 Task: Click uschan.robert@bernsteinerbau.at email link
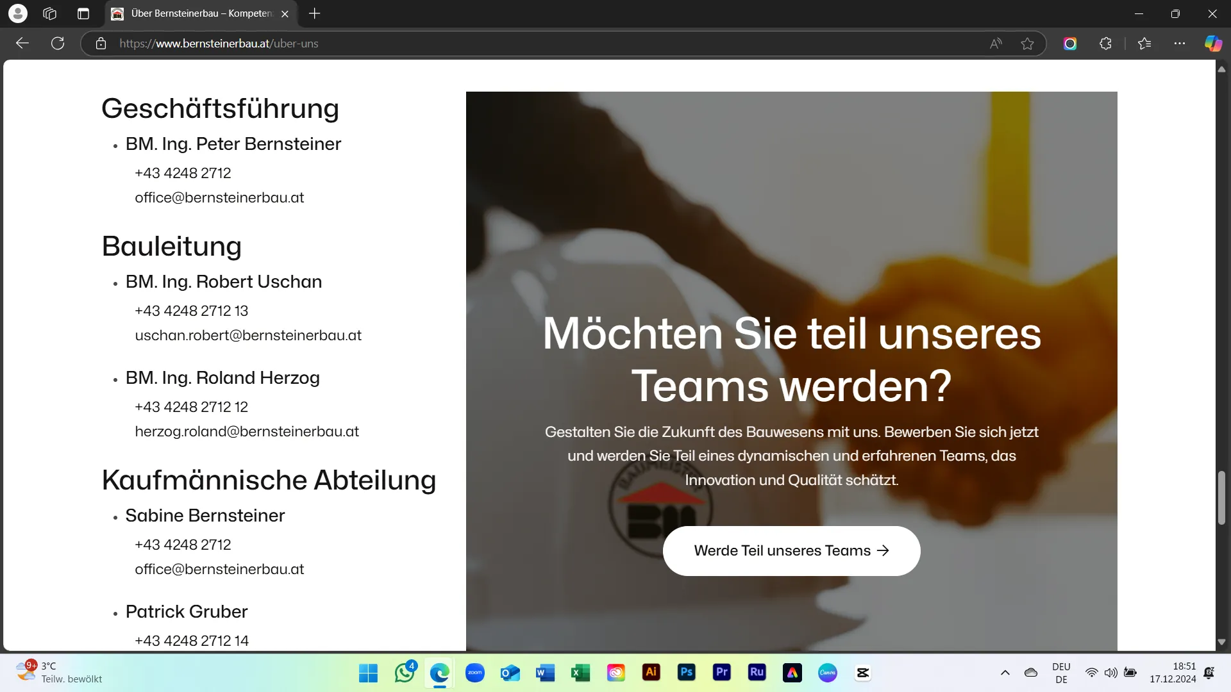tap(248, 336)
